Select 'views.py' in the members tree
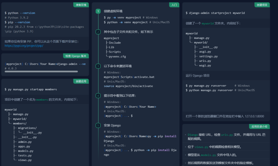 click(25, 160)
